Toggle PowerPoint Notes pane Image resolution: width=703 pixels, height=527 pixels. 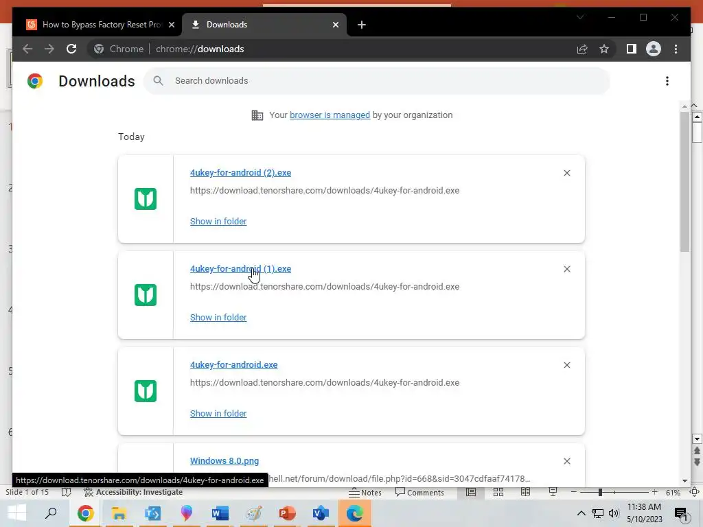point(365,493)
